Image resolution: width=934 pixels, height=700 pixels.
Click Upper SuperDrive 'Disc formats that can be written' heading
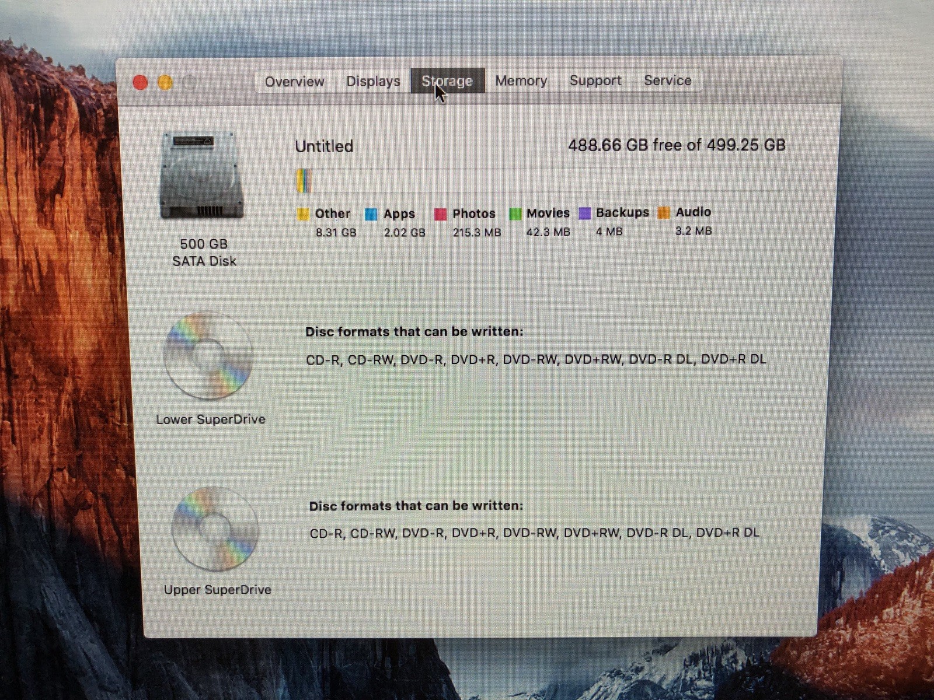coord(416,505)
